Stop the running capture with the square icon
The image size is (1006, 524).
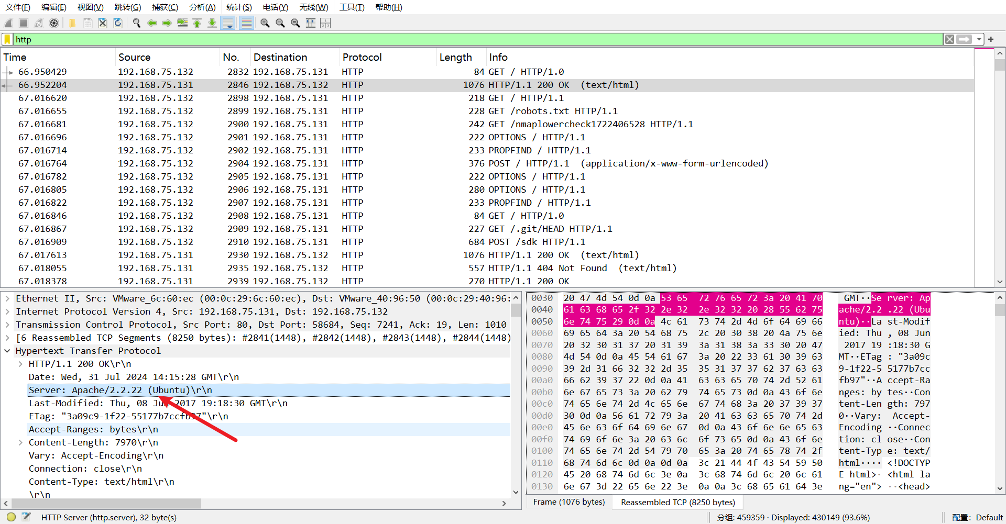pos(24,23)
